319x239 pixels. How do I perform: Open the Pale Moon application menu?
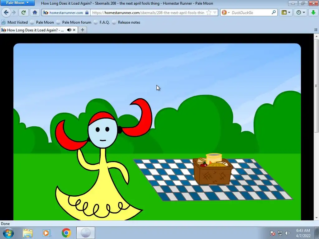pos(17,3)
